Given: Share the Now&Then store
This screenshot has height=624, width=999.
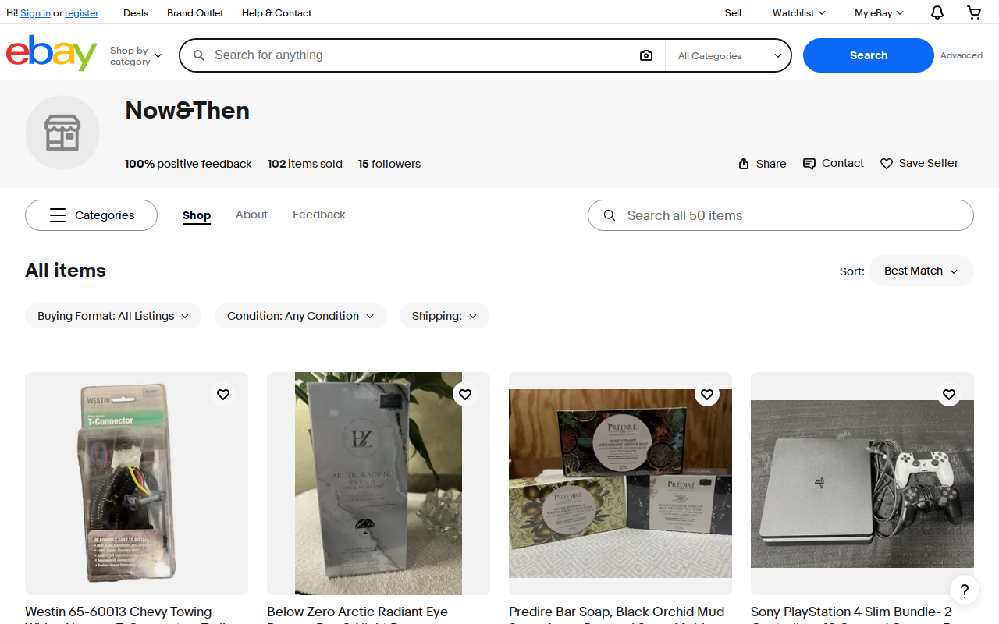Looking at the screenshot, I should [763, 164].
